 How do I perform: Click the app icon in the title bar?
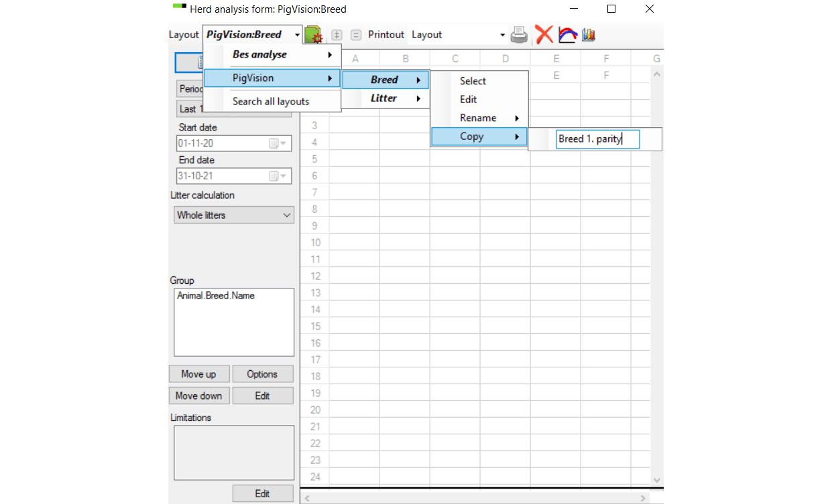pyautogui.click(x=179, y=7)
